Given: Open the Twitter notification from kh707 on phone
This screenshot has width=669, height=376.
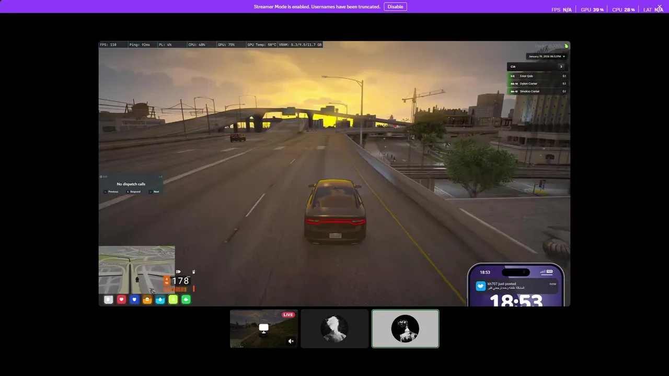Looking at the screenshot, I should 516,286.
